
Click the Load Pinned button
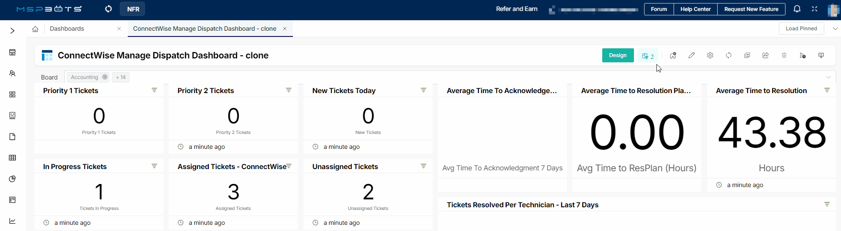(801, 29)
